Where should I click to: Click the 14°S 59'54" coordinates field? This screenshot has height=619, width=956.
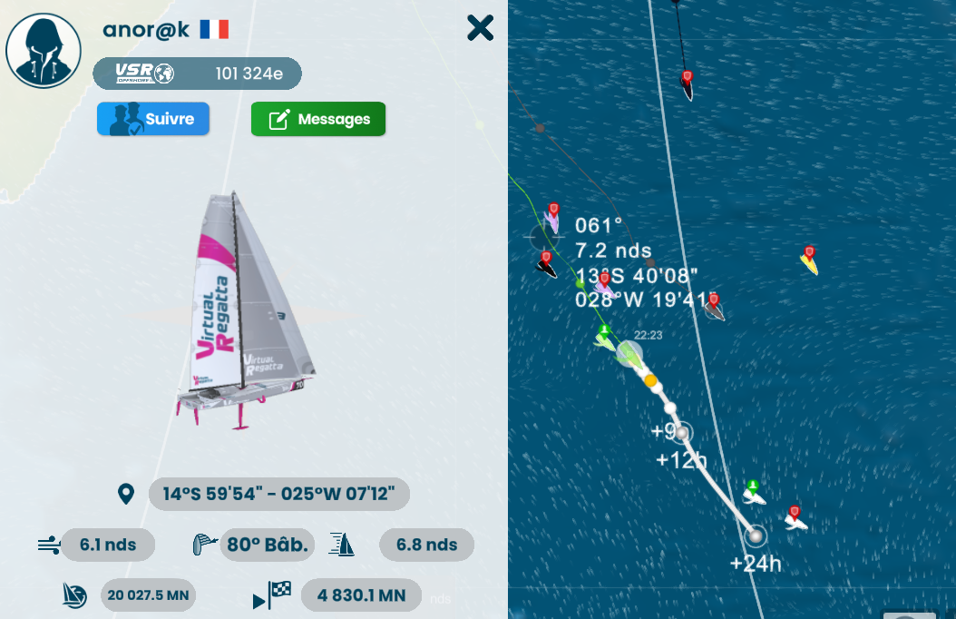[279, 494]
